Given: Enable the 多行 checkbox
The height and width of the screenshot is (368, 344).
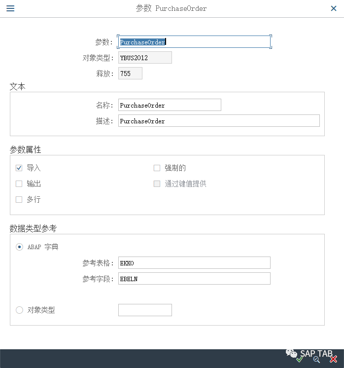Looking at the screenshot, I should [x=19, y=199].
